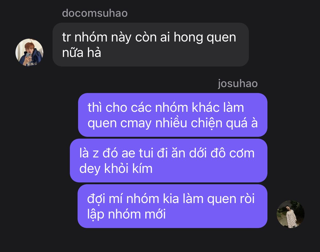
Task: Select the bubble starting "đợi mí nhóm kia"
Action: click(172, 206)
